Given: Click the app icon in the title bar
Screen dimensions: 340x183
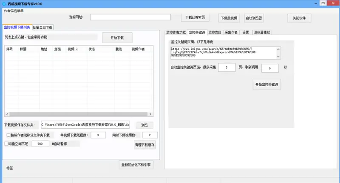Looking at the screenshot, I should (x=4, y=4).
